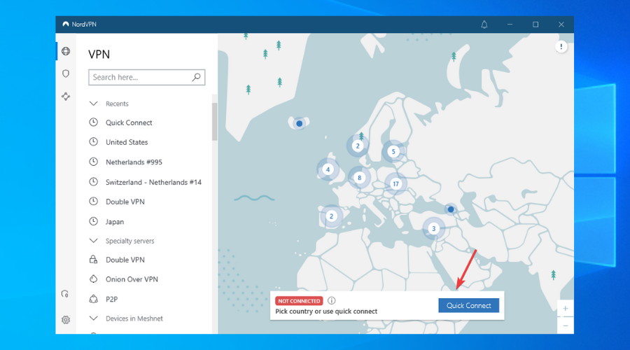The image size is (630, 350).
Task: Select Double VPN under Specialty servers
Action: coord(125,260)
